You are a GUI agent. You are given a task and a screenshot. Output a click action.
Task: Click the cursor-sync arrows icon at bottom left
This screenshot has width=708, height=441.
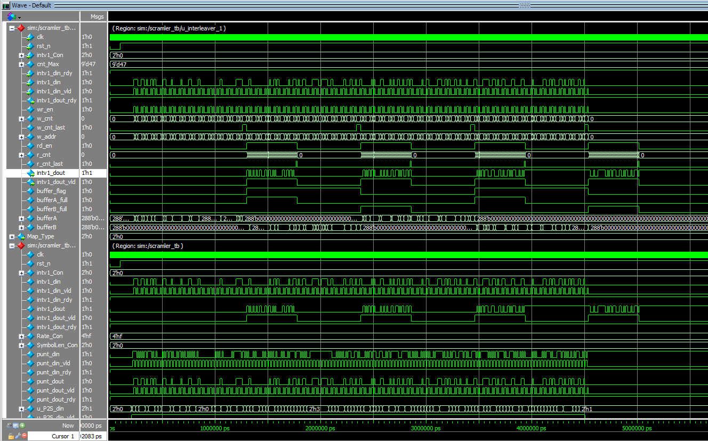(x=9, y=426)
